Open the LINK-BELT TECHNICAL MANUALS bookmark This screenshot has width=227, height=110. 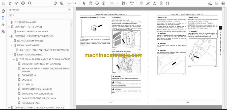[x=33, y=32]
